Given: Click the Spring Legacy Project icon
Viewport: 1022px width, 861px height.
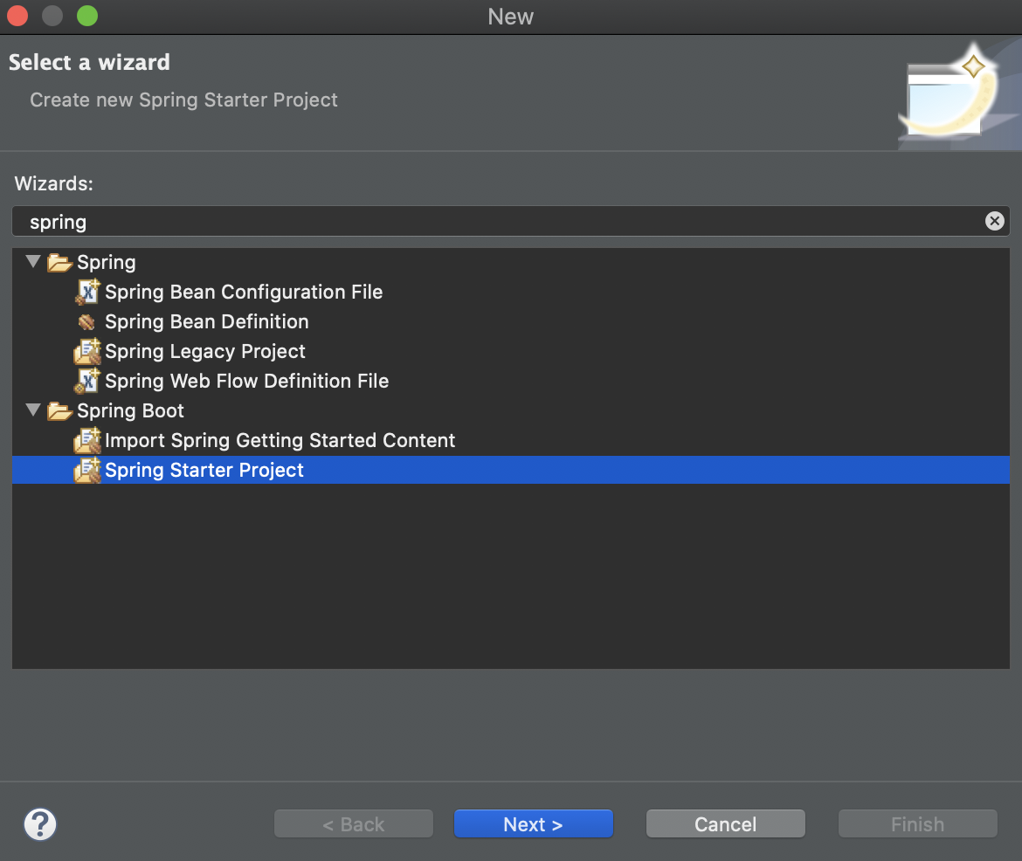Looking at the screenshot, I should pos(87,351).
